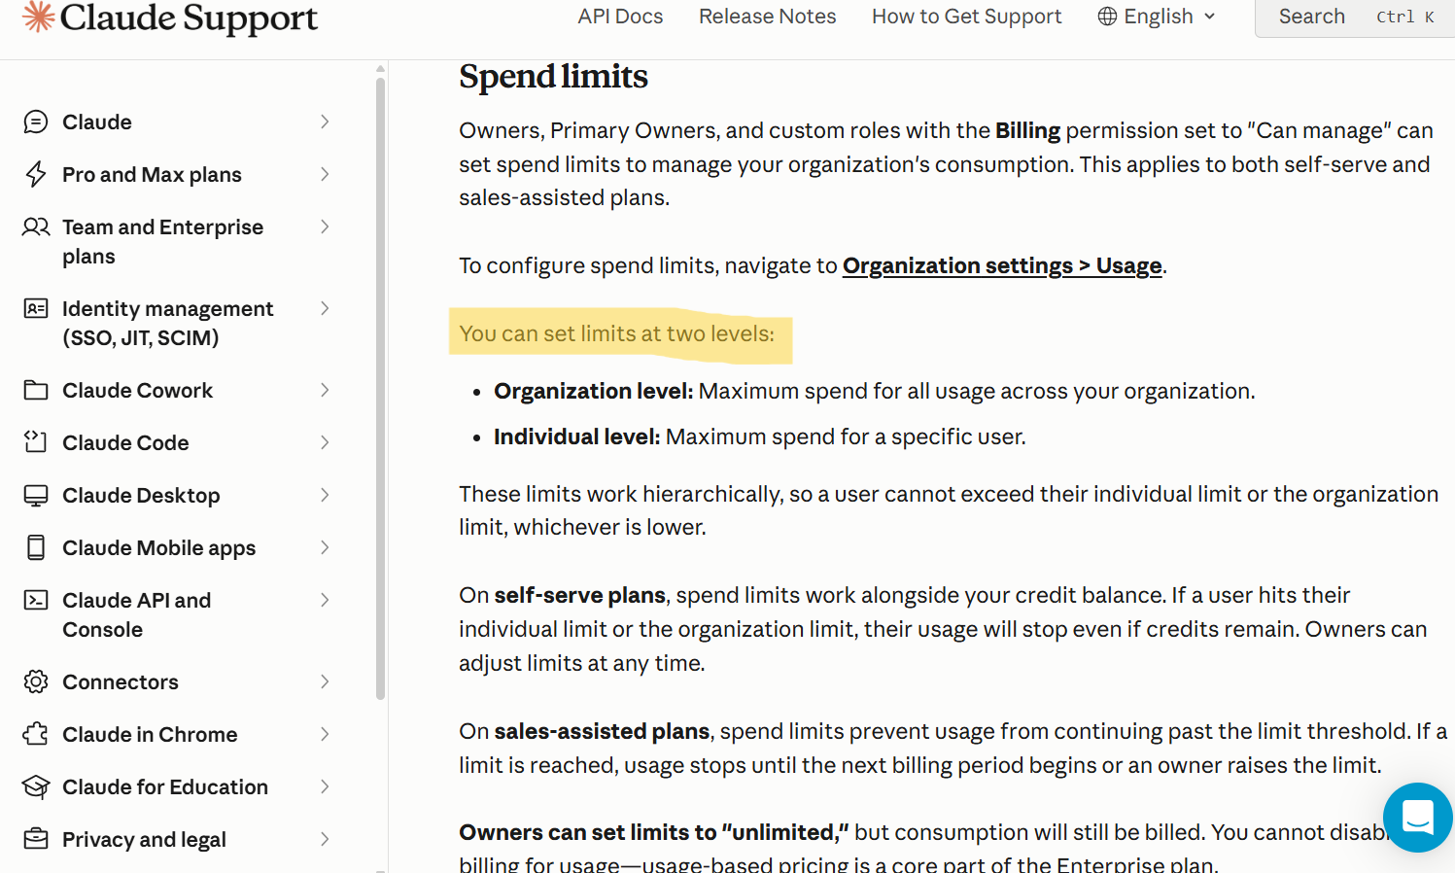Expand the Claude API and Console chevron
This screenshot has height=873, width=1455.
click(x=325, y=600)
